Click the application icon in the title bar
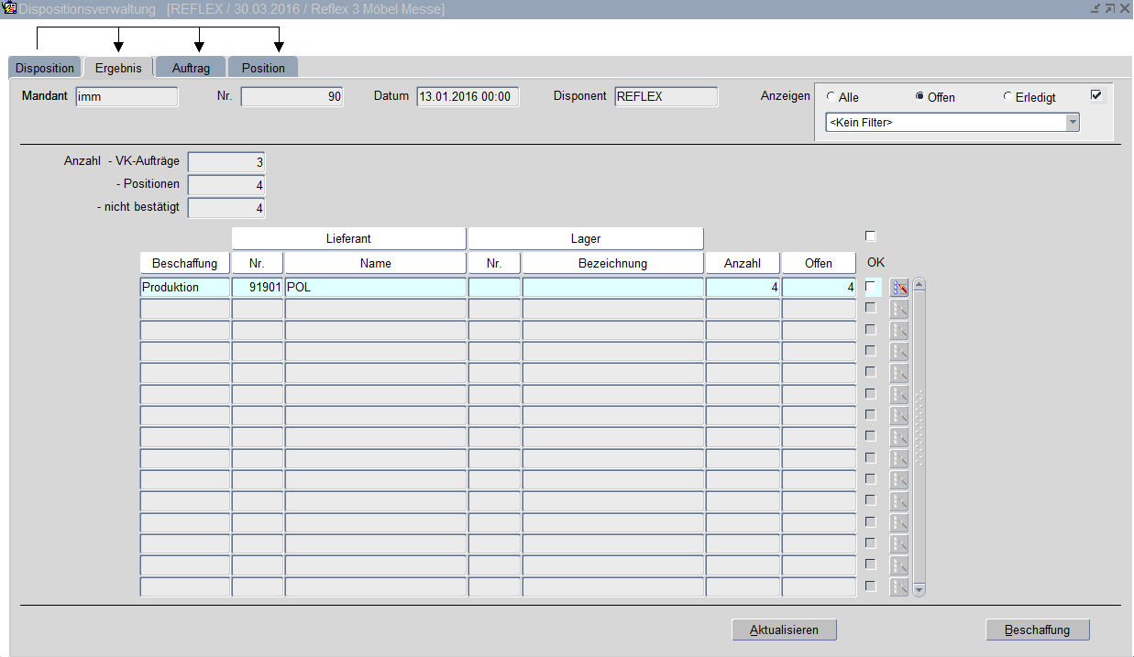The image size is (1134, 657). click(10, 8)
